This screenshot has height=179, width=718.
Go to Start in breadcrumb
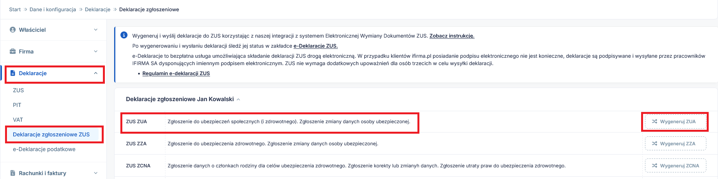pyautogui.click(x=15, y=9)
